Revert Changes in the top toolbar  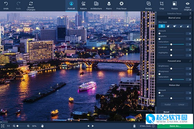[31, 6]
